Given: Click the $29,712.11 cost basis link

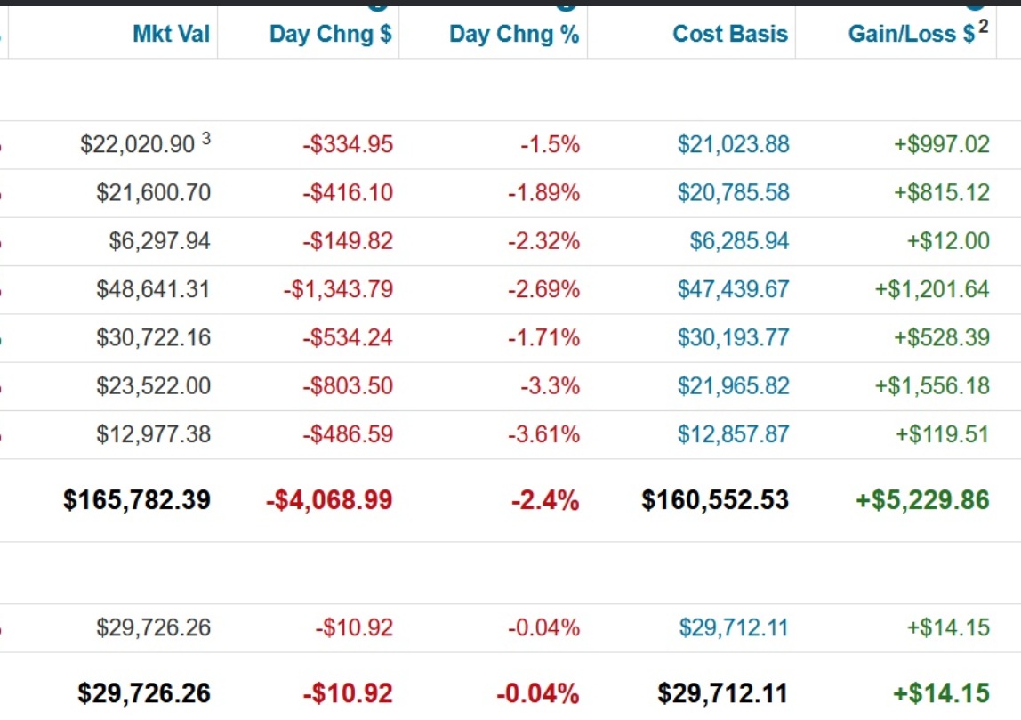Looking at the screenshot, I should 734,627.
